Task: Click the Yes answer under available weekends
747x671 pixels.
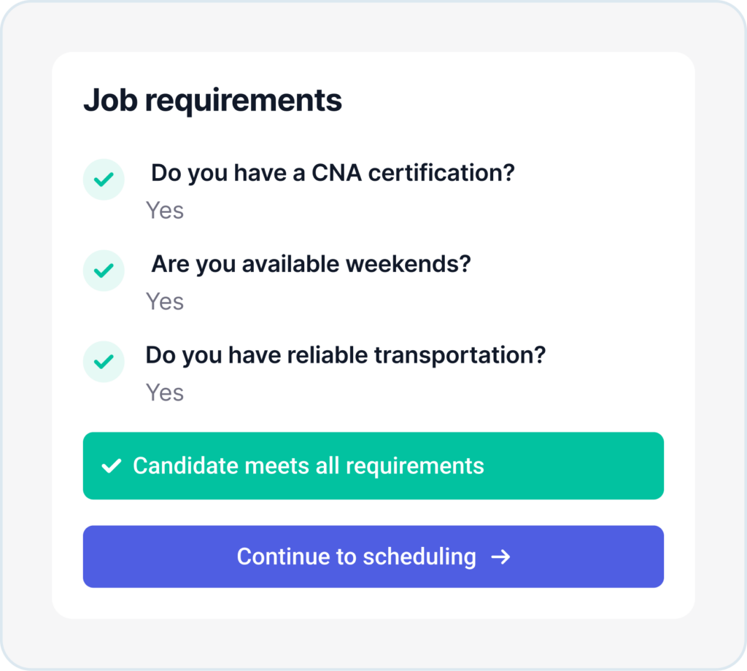Action: click(165, 301)
